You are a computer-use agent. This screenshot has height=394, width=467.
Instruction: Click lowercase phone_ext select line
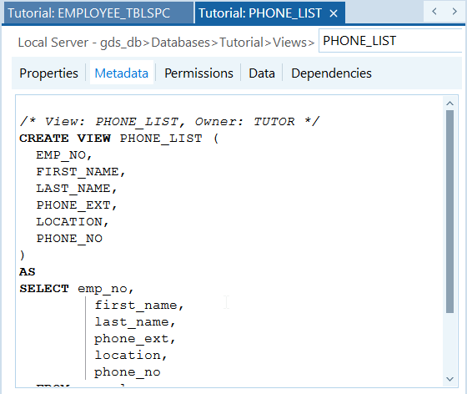click(134, 339)
